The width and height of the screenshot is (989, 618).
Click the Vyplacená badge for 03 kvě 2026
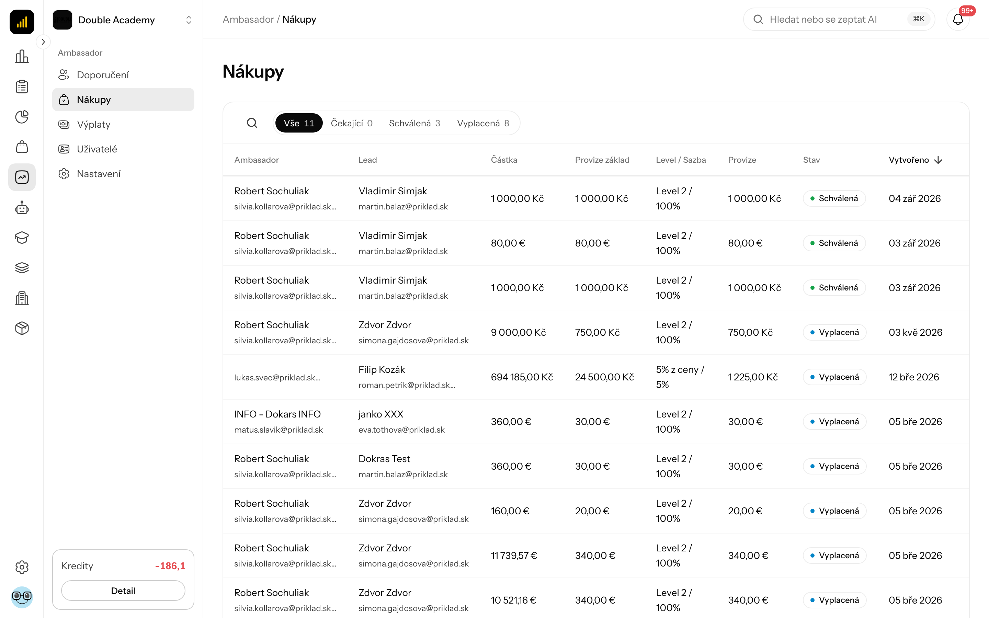point(834,332)
